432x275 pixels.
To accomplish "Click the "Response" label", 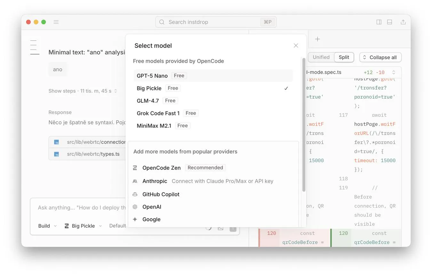I will pyautogui.click(x=60, y=112).
